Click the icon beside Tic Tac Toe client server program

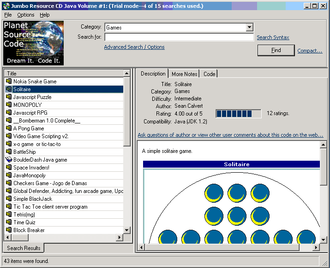point(9,206)
